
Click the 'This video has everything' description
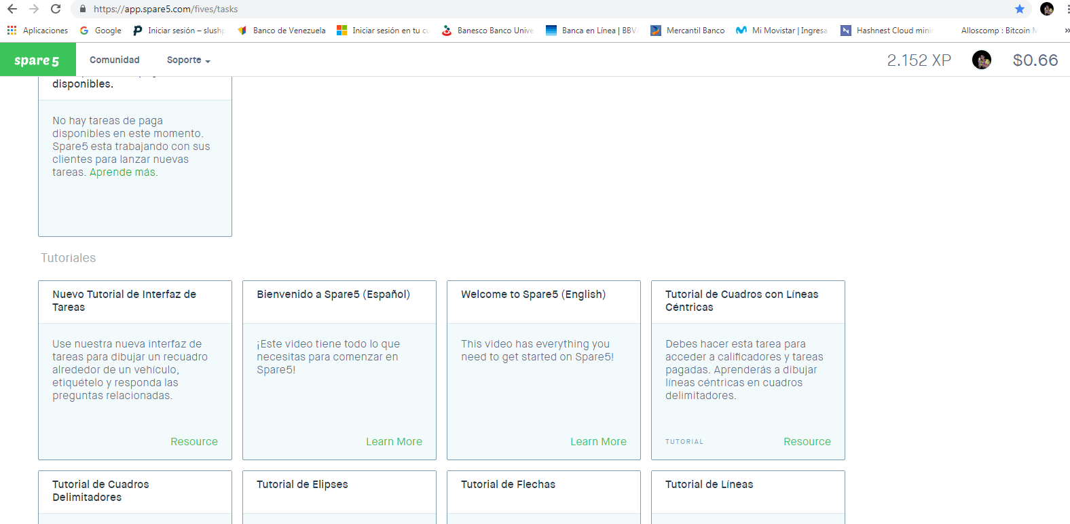coord(537,350)
